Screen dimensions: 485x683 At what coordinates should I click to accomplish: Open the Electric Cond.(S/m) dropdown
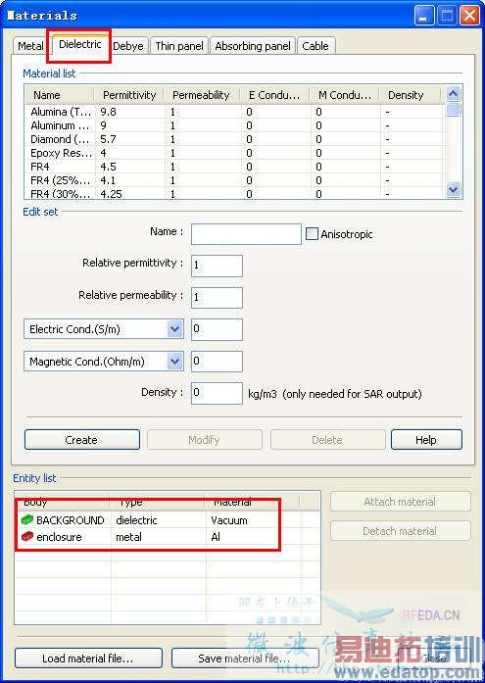tap(174, 329)
